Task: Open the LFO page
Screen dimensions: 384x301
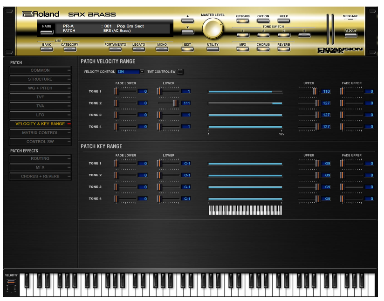Action: coord(41,115)
